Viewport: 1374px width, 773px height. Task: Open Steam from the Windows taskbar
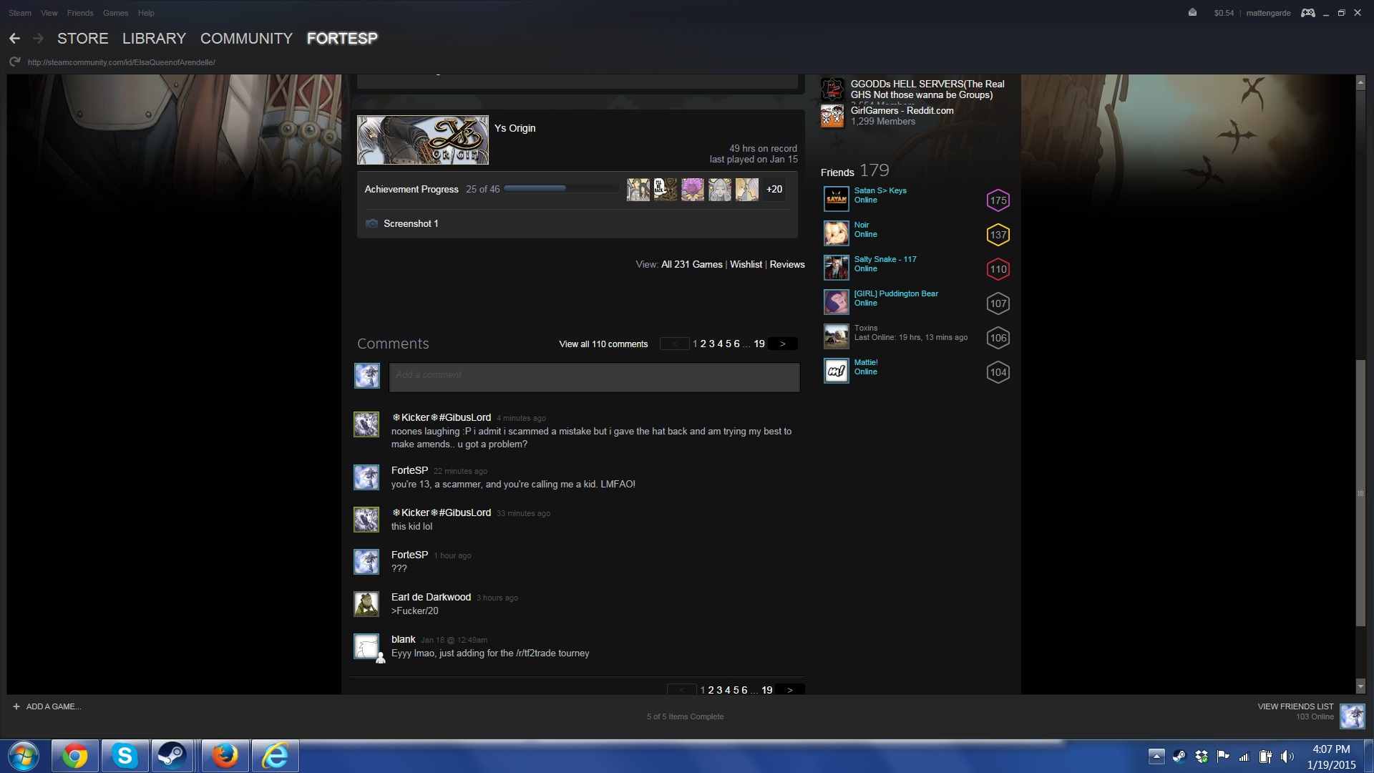[x=172, y=756]
